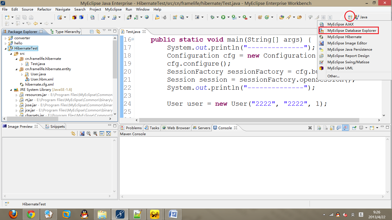
Task: Select MyEclipse Hibernate perspective
Action: coord(344,37)
